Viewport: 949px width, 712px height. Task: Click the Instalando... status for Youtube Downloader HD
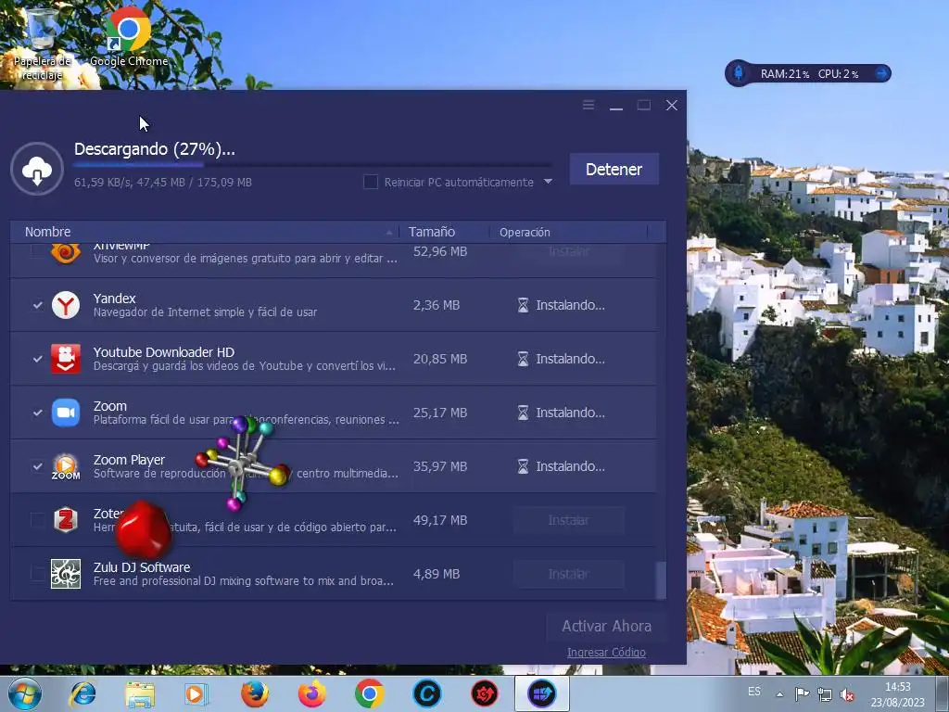coord(570,359)
